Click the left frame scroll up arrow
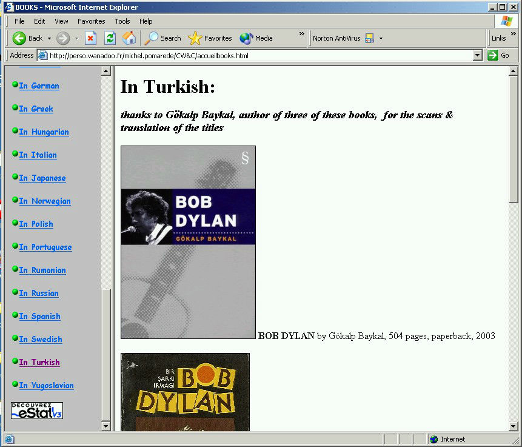Screen dimensions: 522x447 click(106, 71)
